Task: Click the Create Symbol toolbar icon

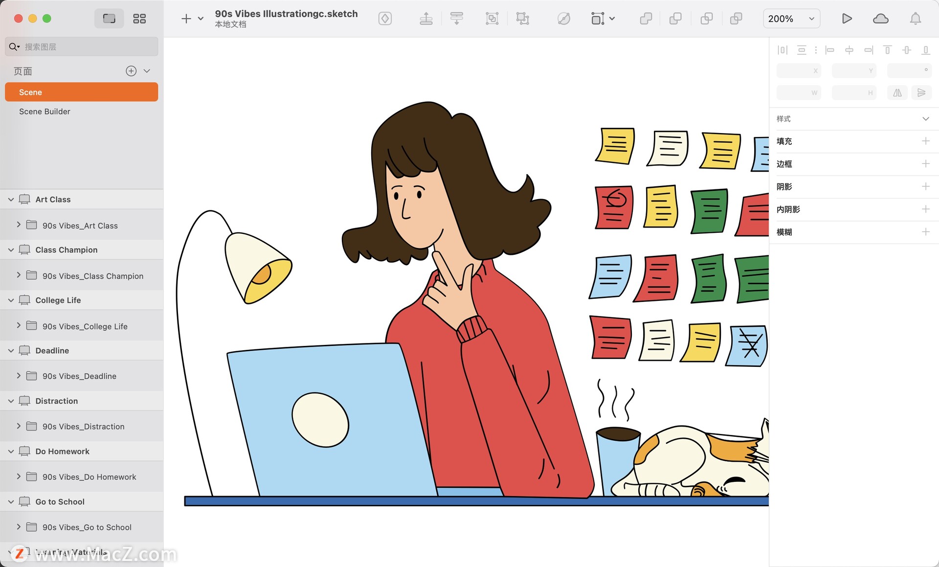Action: tap(385, 19)
